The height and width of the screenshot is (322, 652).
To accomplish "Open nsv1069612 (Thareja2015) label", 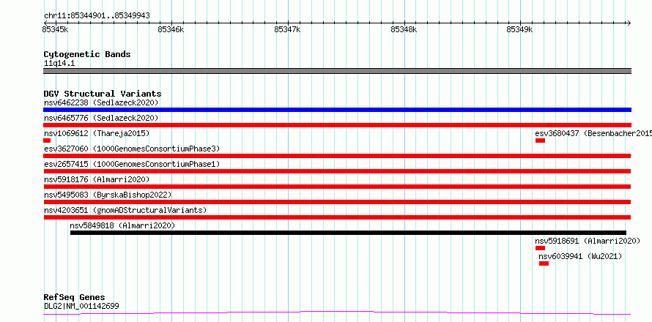I will (97, 133).
